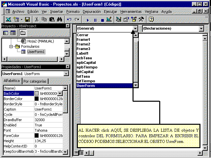The height and width of the screenshot is (158, 211).
Task: Toggle Design Mode icon
Action: coord(109,20)
